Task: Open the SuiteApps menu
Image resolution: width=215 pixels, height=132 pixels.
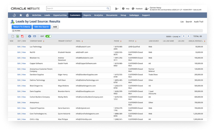Action: (134, 15)
